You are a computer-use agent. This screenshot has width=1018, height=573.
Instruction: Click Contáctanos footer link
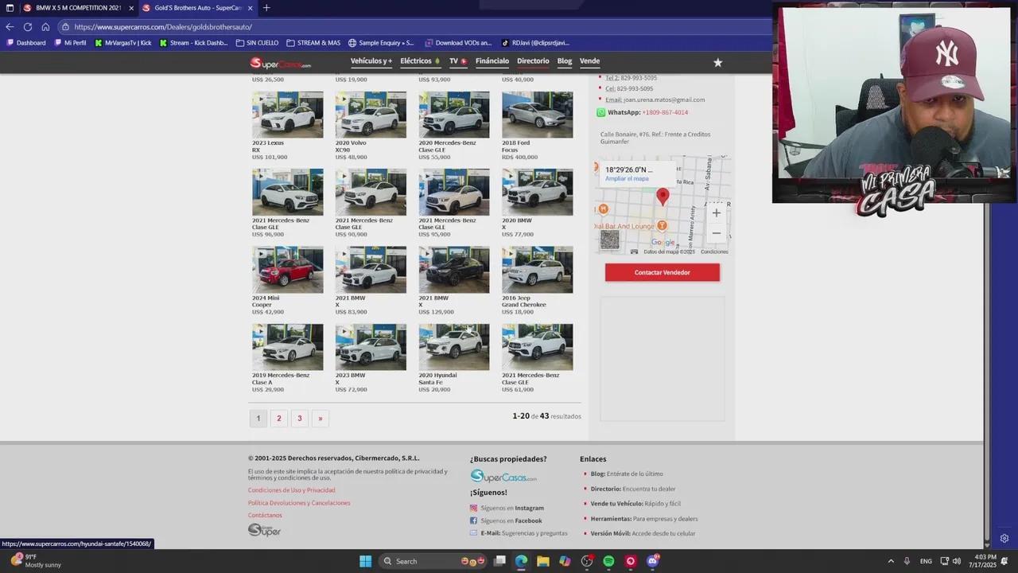point(265,516)
